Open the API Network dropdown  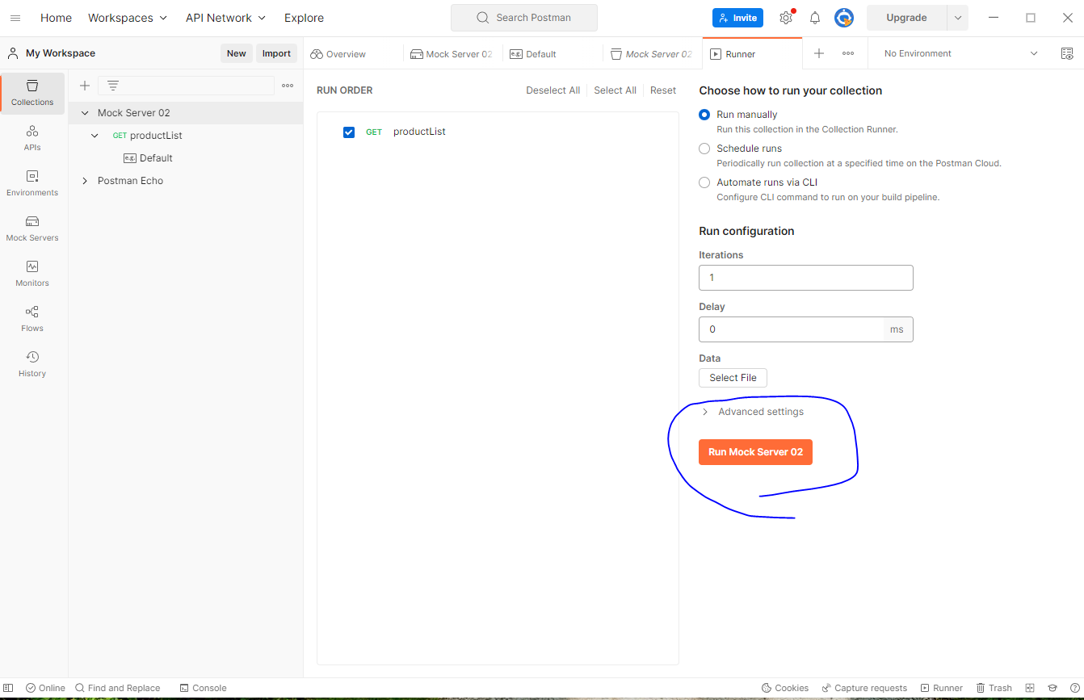point(225,18)
